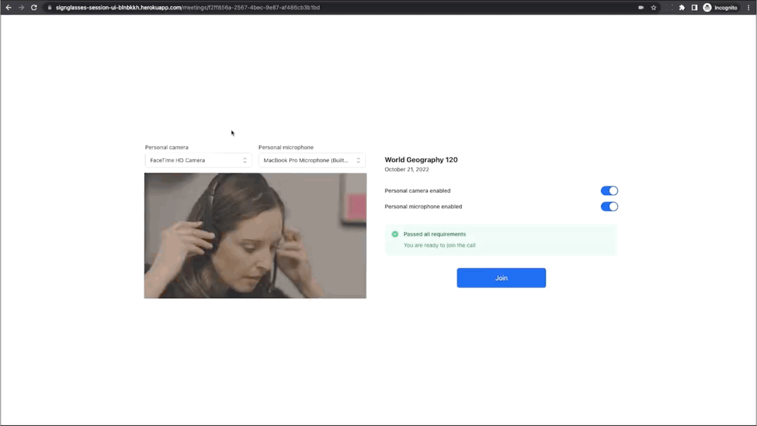Reload the page with refresh icon
Screen dimensions: 757x426
coord(34,7)
